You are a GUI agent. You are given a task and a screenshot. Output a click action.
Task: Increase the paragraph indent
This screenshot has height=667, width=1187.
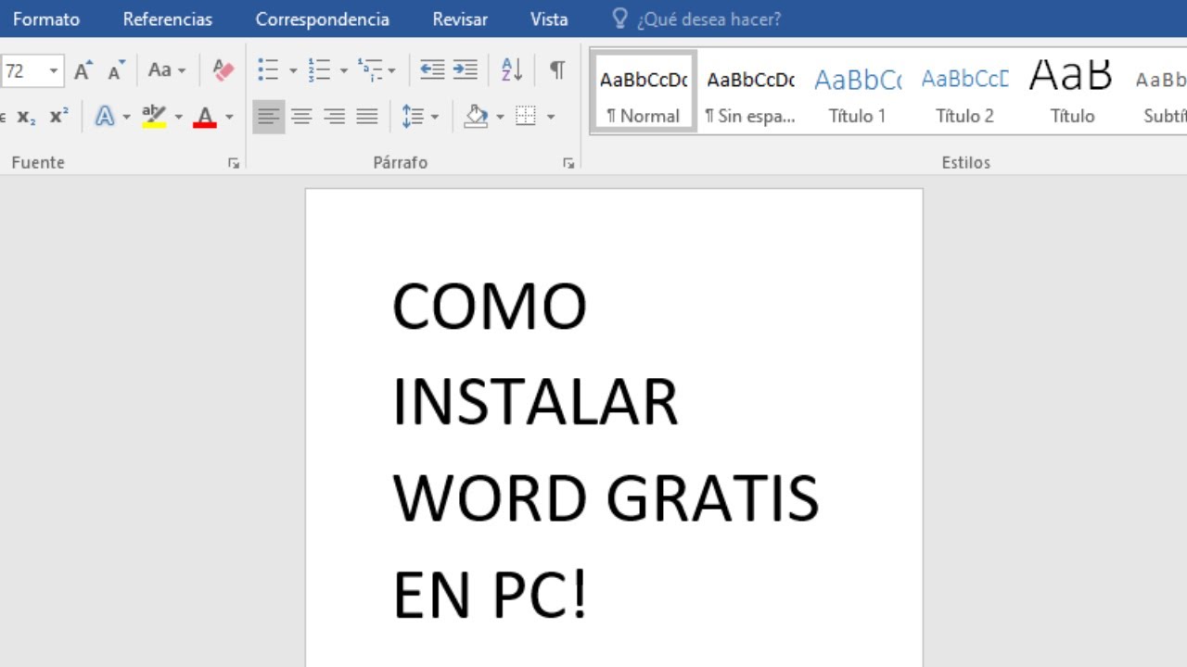(465, 70)
